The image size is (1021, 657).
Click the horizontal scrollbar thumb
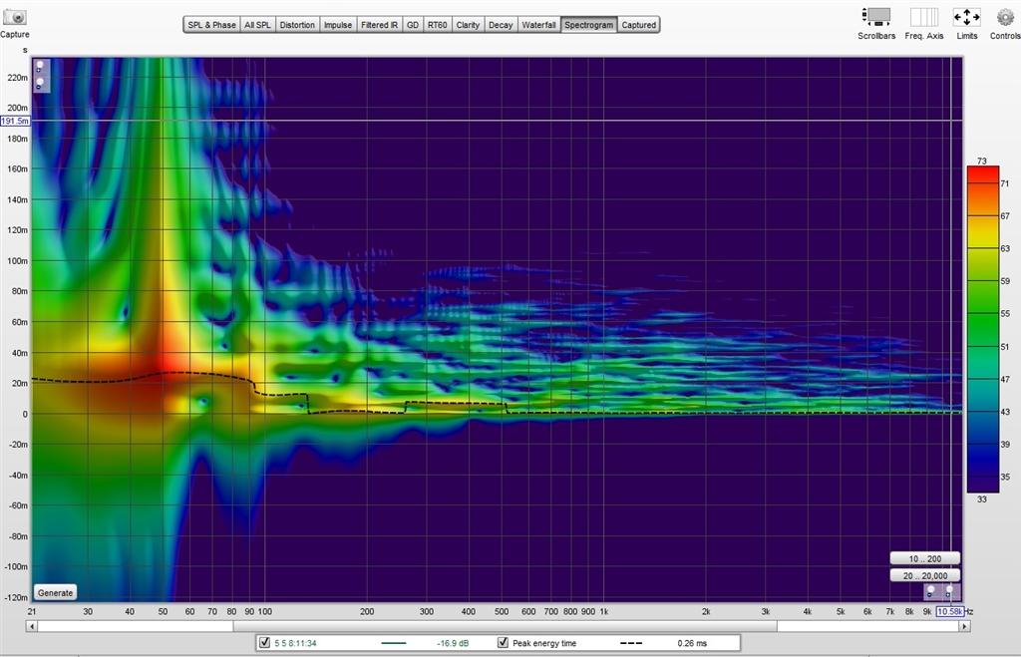(505, 626)
